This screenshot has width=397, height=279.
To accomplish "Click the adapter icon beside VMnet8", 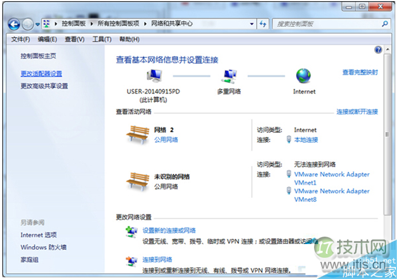I will click(289, 191).
